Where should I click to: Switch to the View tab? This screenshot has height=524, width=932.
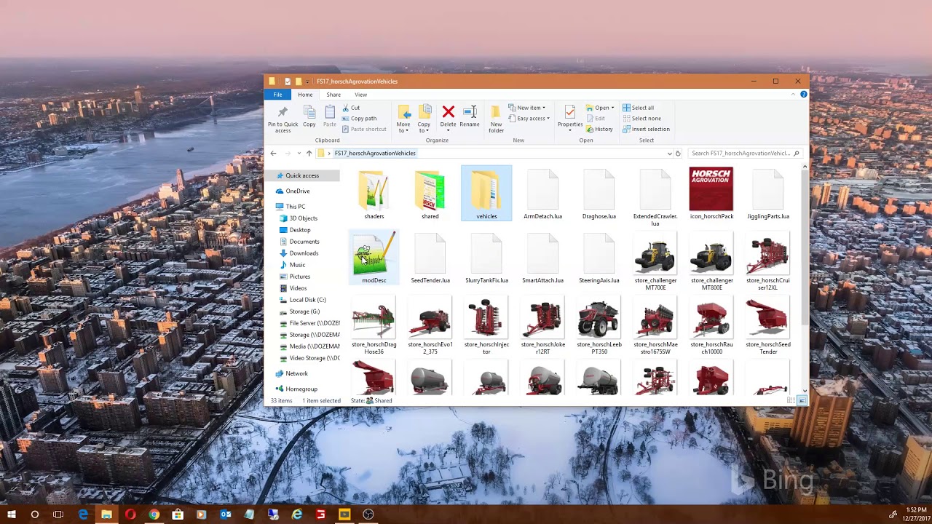pyautogui.click(x=361, y=95)
